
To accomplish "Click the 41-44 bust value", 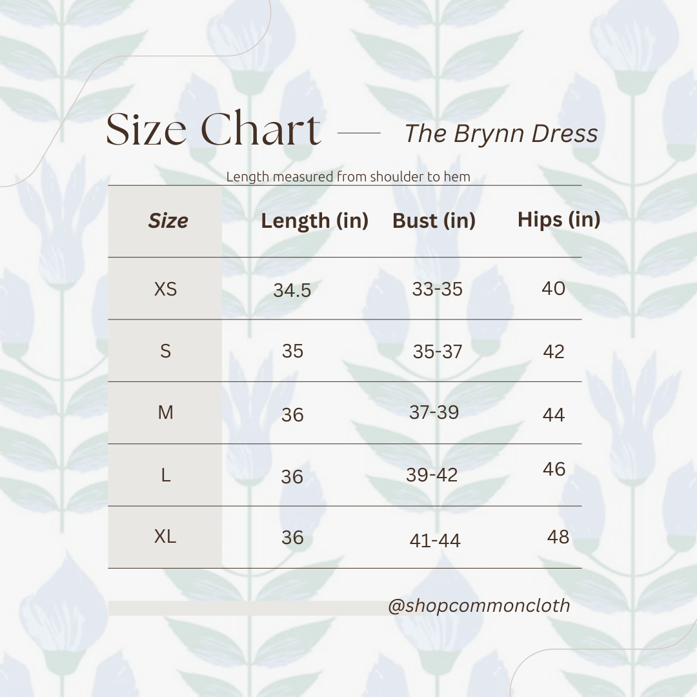I will point(435,540).
